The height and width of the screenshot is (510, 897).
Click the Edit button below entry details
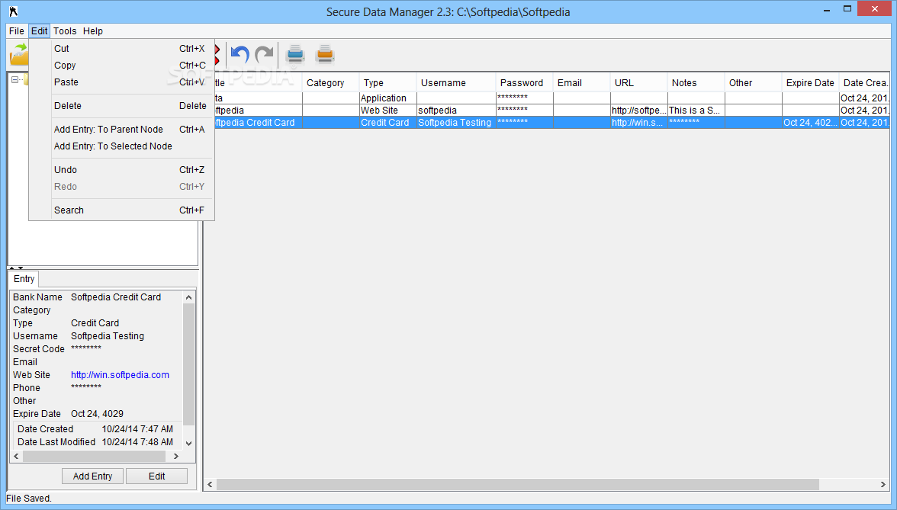[157, 476]
